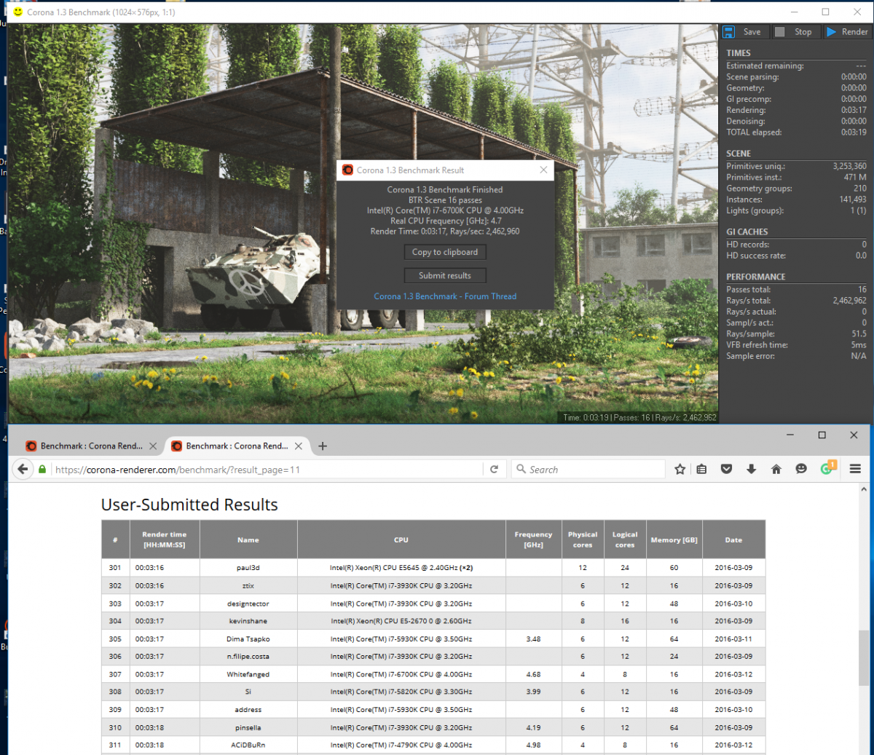
Task: Click the Render time column header
Action: click(x=165, y=539)
